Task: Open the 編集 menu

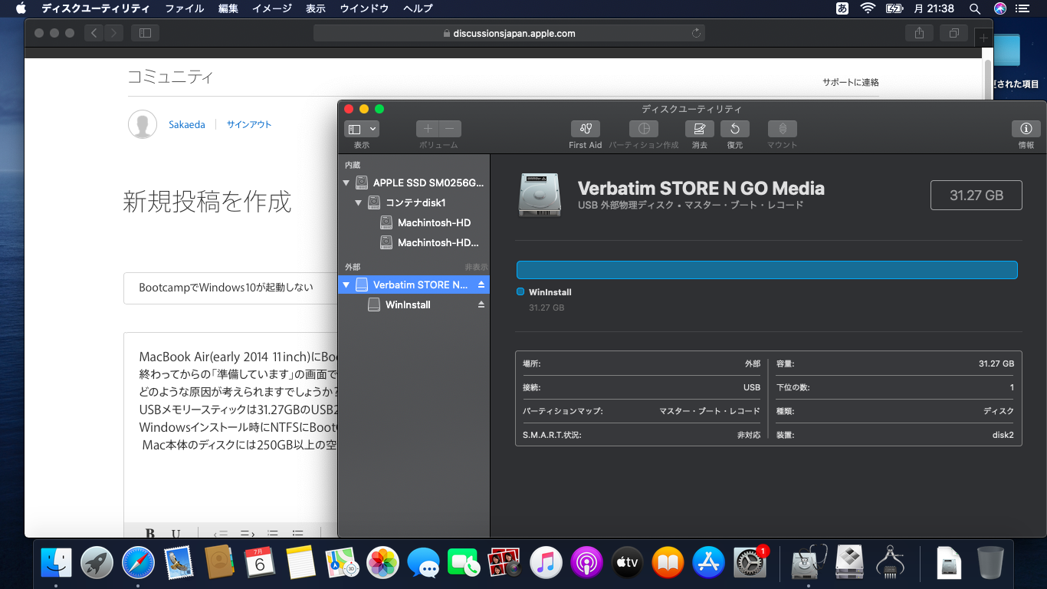Action: point(228,8)
